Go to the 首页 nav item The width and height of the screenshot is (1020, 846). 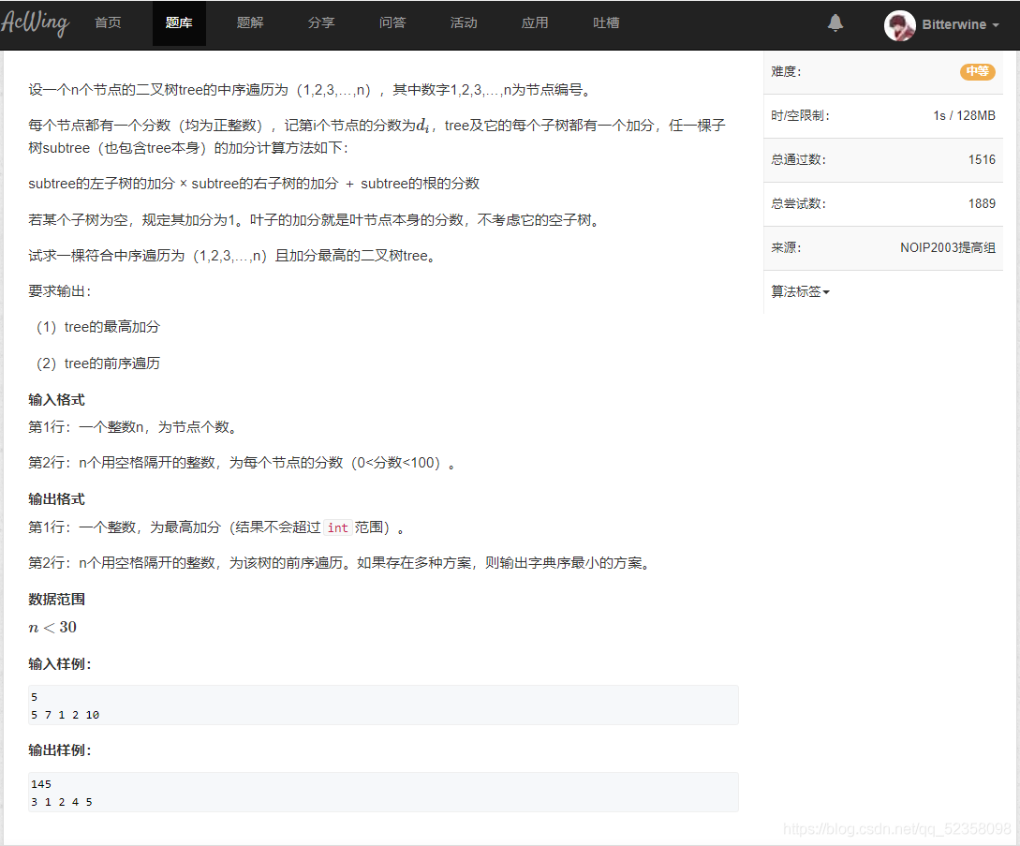(108, 22)
